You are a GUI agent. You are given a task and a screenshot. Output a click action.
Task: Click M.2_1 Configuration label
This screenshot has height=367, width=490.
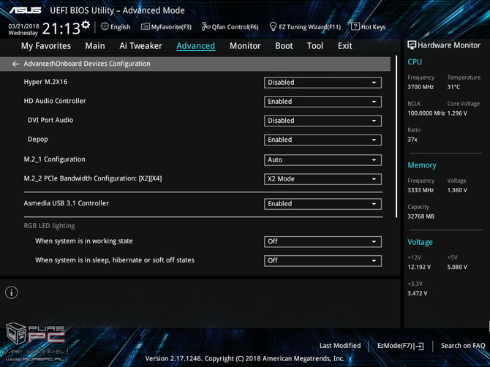tap(54, 159)
